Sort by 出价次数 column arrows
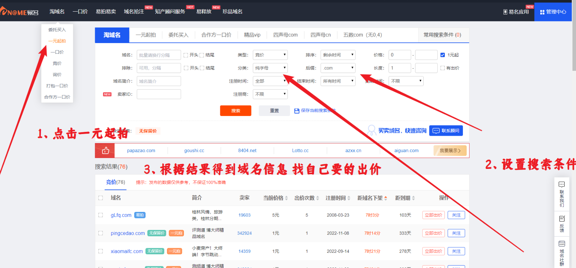Image resolution: width=576 pixels, height=268 pixels. click(318, 198)
